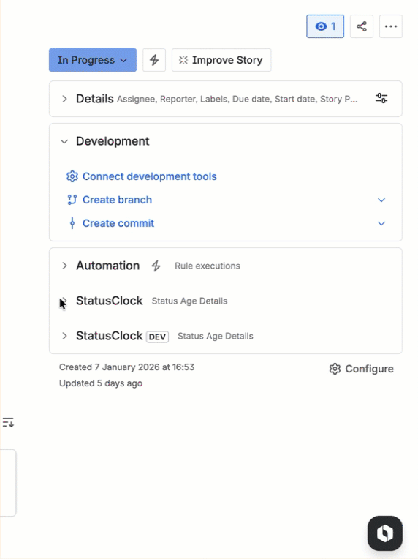Screen dimensions: 418x559
Task: Open the share issue icon
Action: click(362, 26)
